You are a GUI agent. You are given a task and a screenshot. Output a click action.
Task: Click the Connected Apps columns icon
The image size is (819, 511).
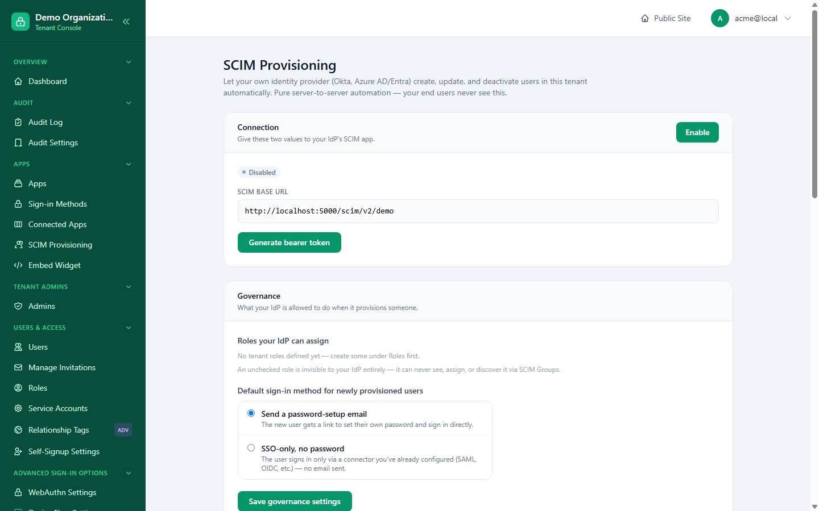18,224
